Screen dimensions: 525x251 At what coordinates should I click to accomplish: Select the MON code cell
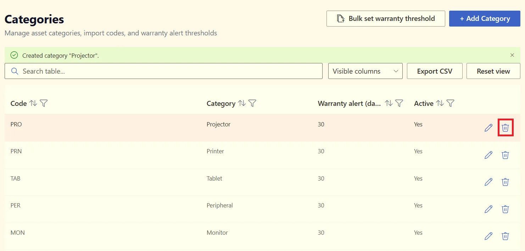(x=18, y=233)
